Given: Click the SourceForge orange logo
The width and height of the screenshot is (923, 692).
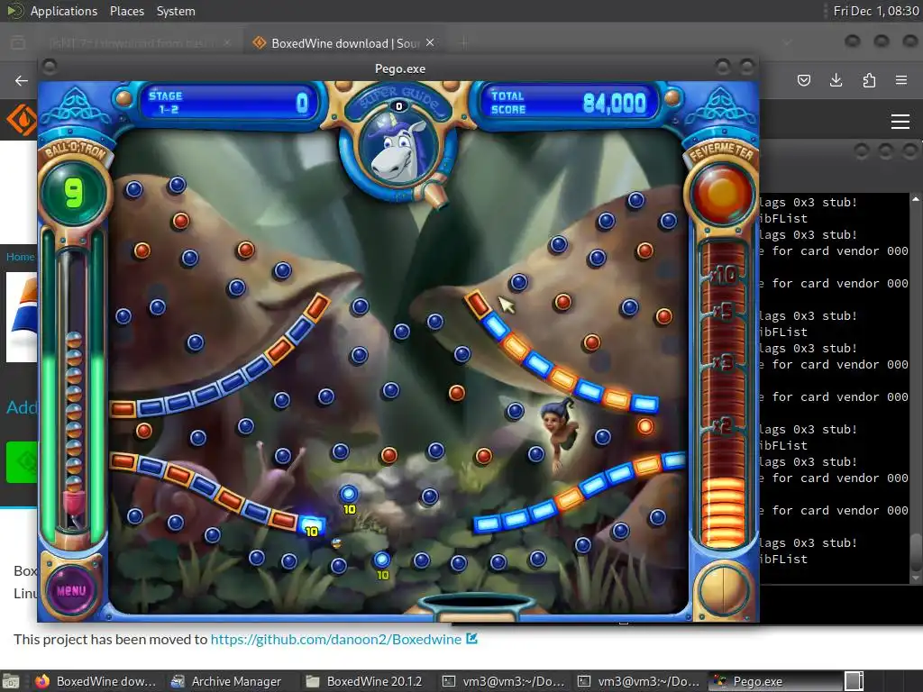Looking at the screenshot, I should click(x=22, y=120).
